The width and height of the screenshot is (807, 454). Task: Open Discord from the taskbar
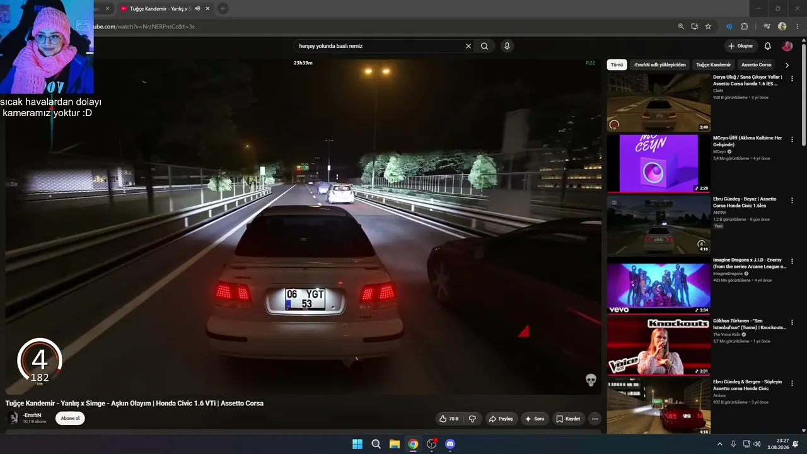[x=450, y=444]
